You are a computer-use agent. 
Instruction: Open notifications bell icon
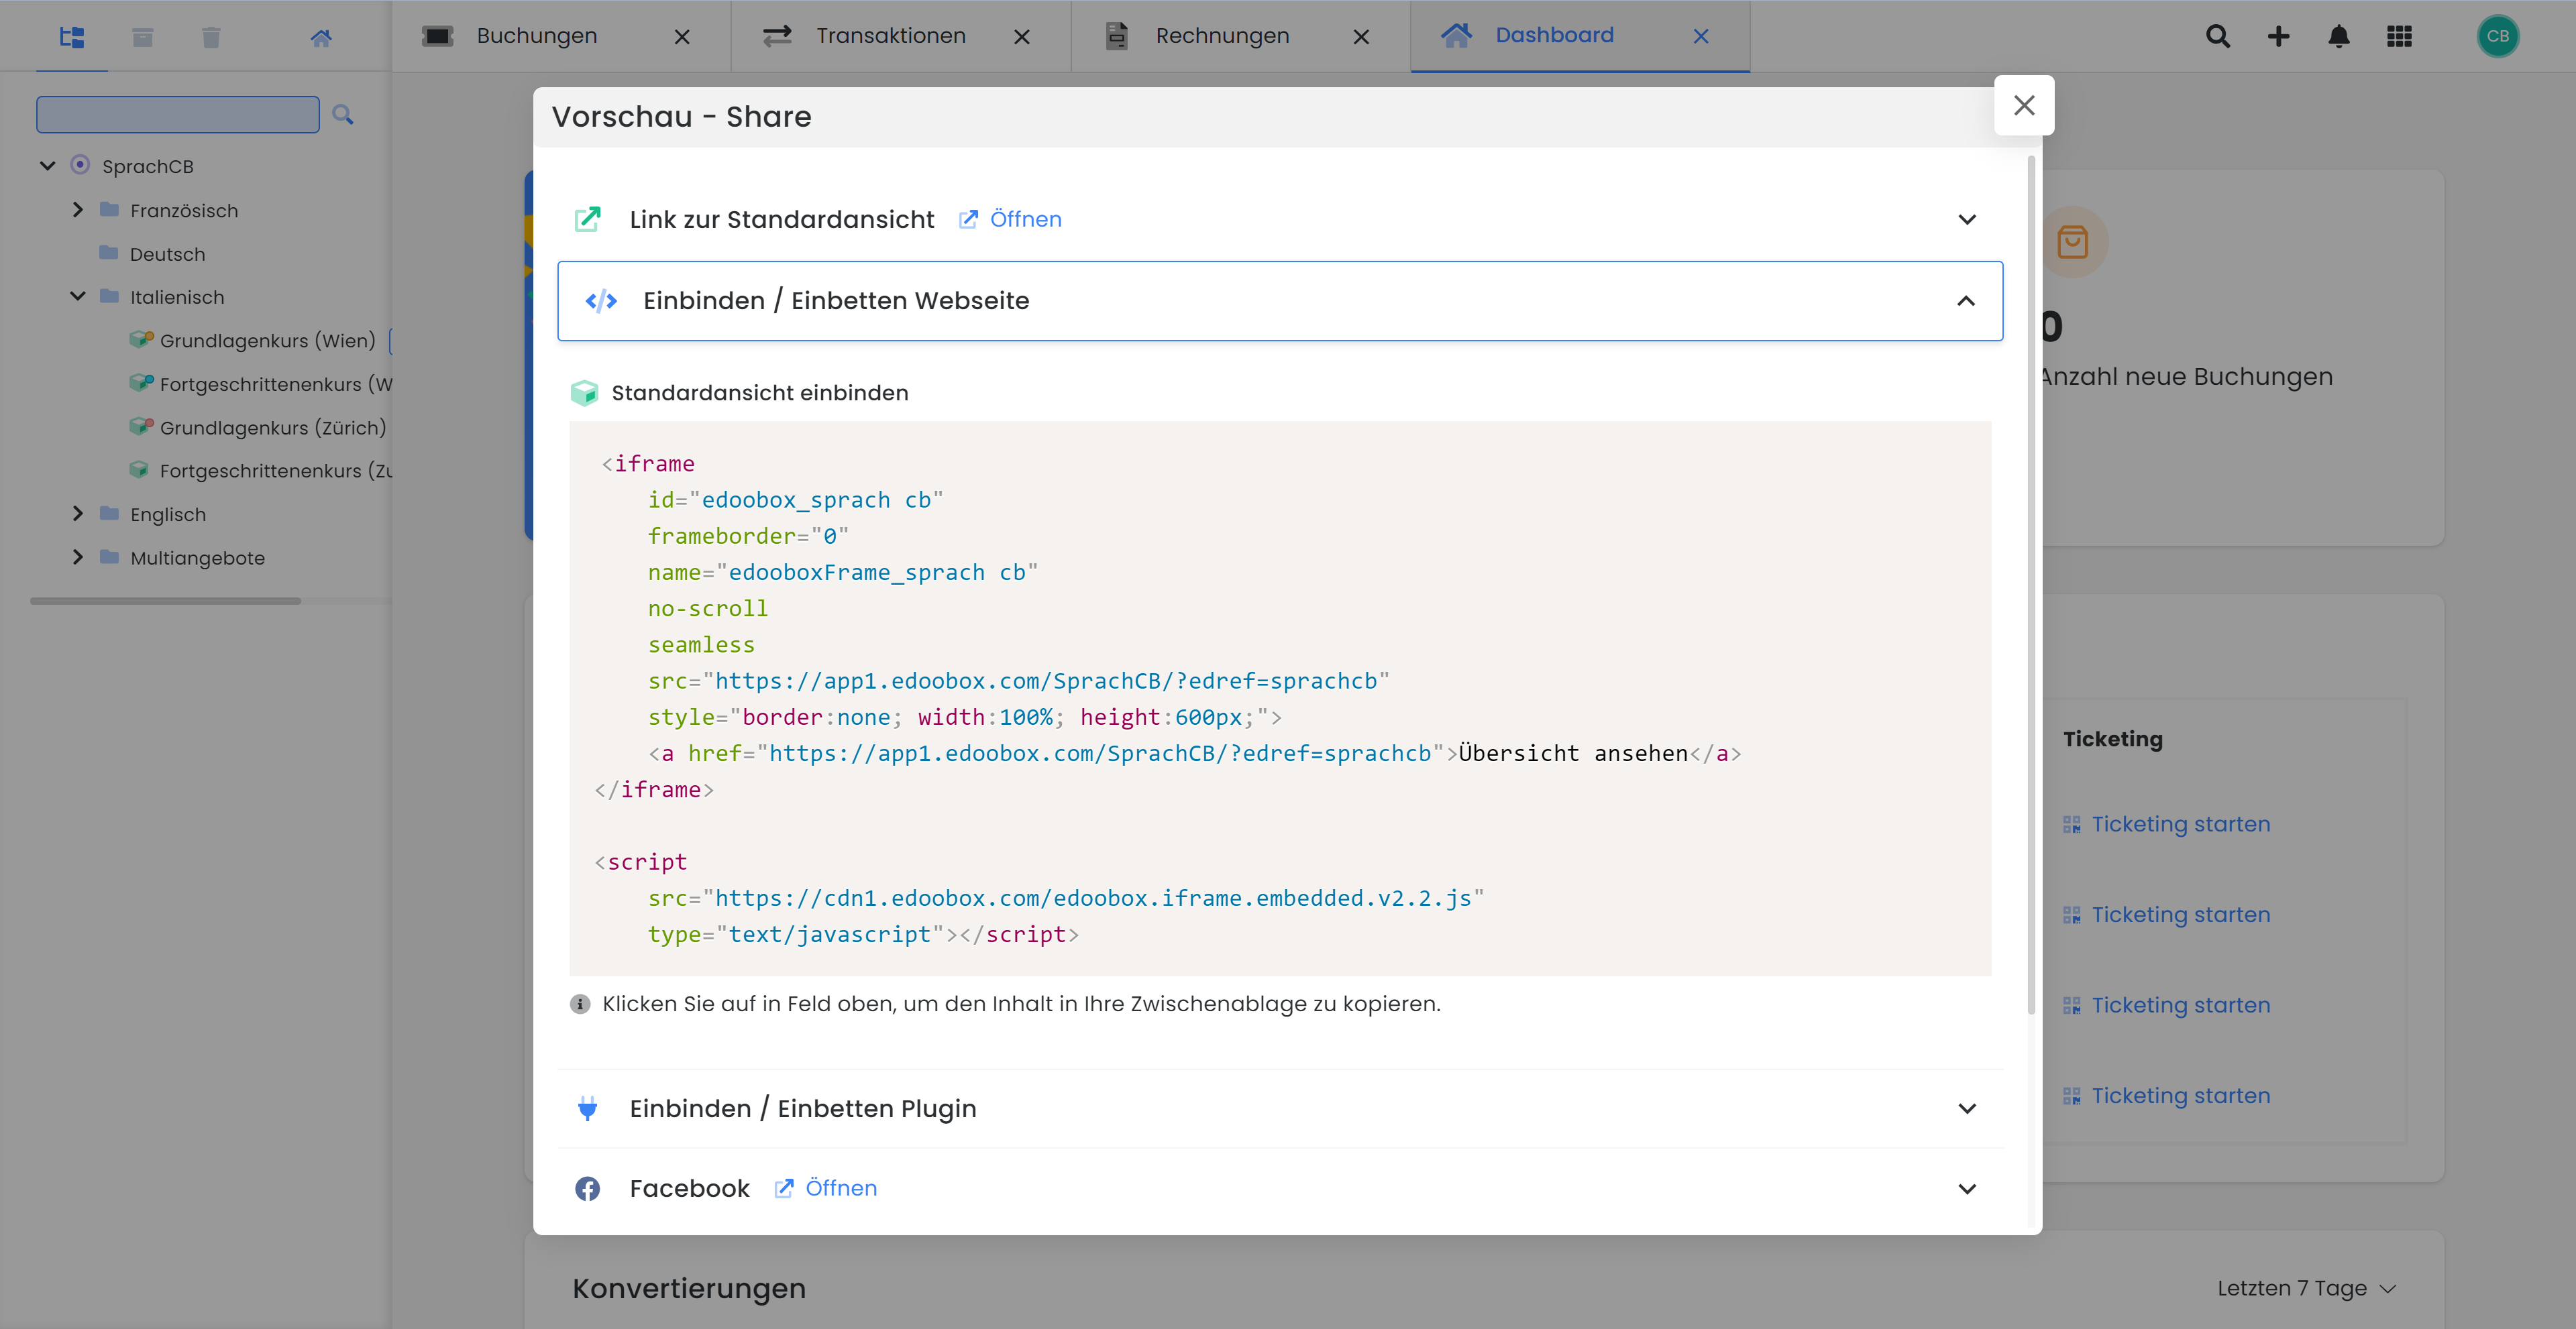(x=2338, y=37)
